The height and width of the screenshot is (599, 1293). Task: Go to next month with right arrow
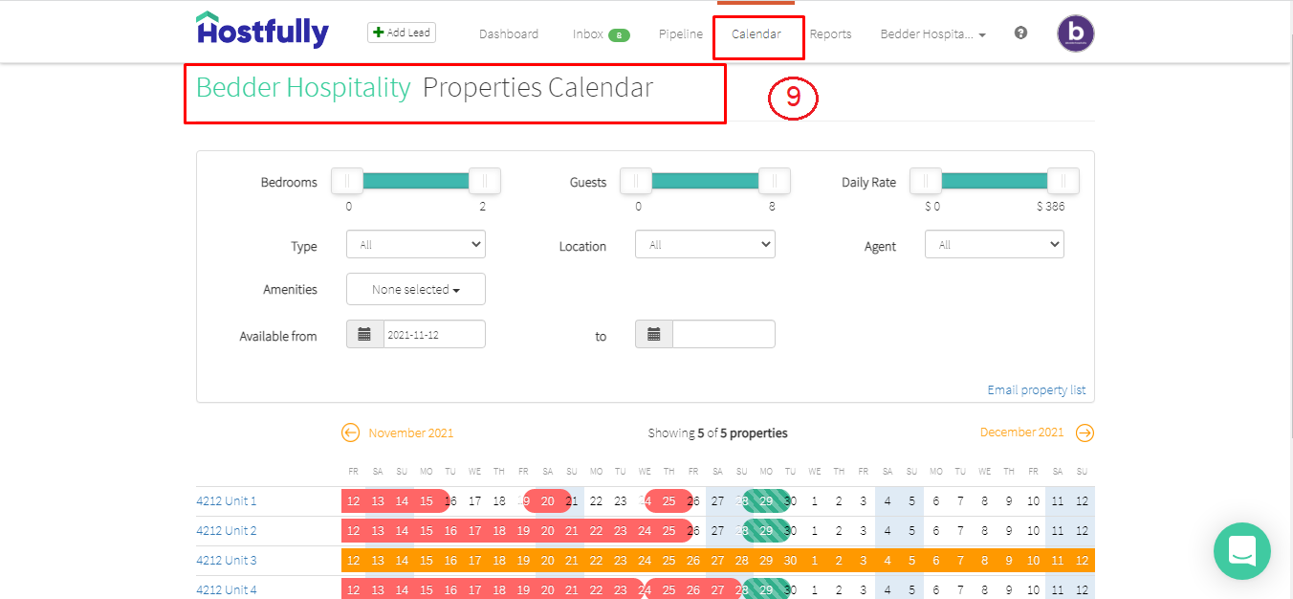pos(1085,433)
